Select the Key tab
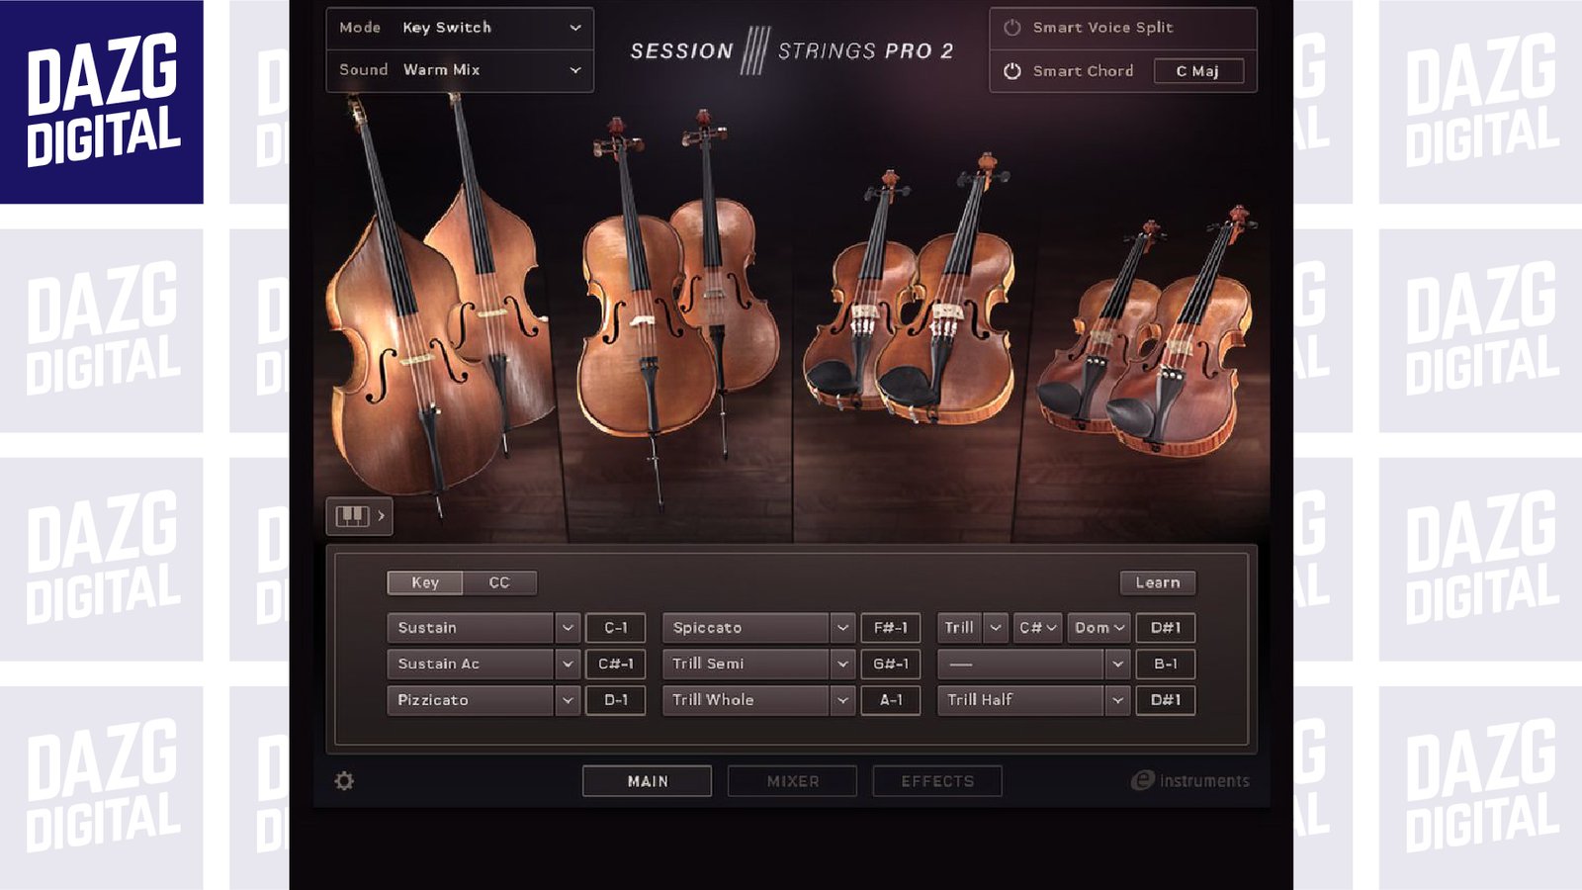 click(x=425, y=582)
